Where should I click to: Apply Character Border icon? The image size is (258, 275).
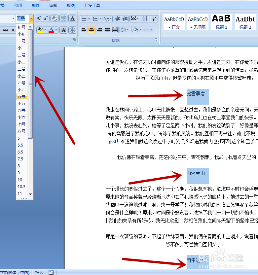(x=72, y=18)
